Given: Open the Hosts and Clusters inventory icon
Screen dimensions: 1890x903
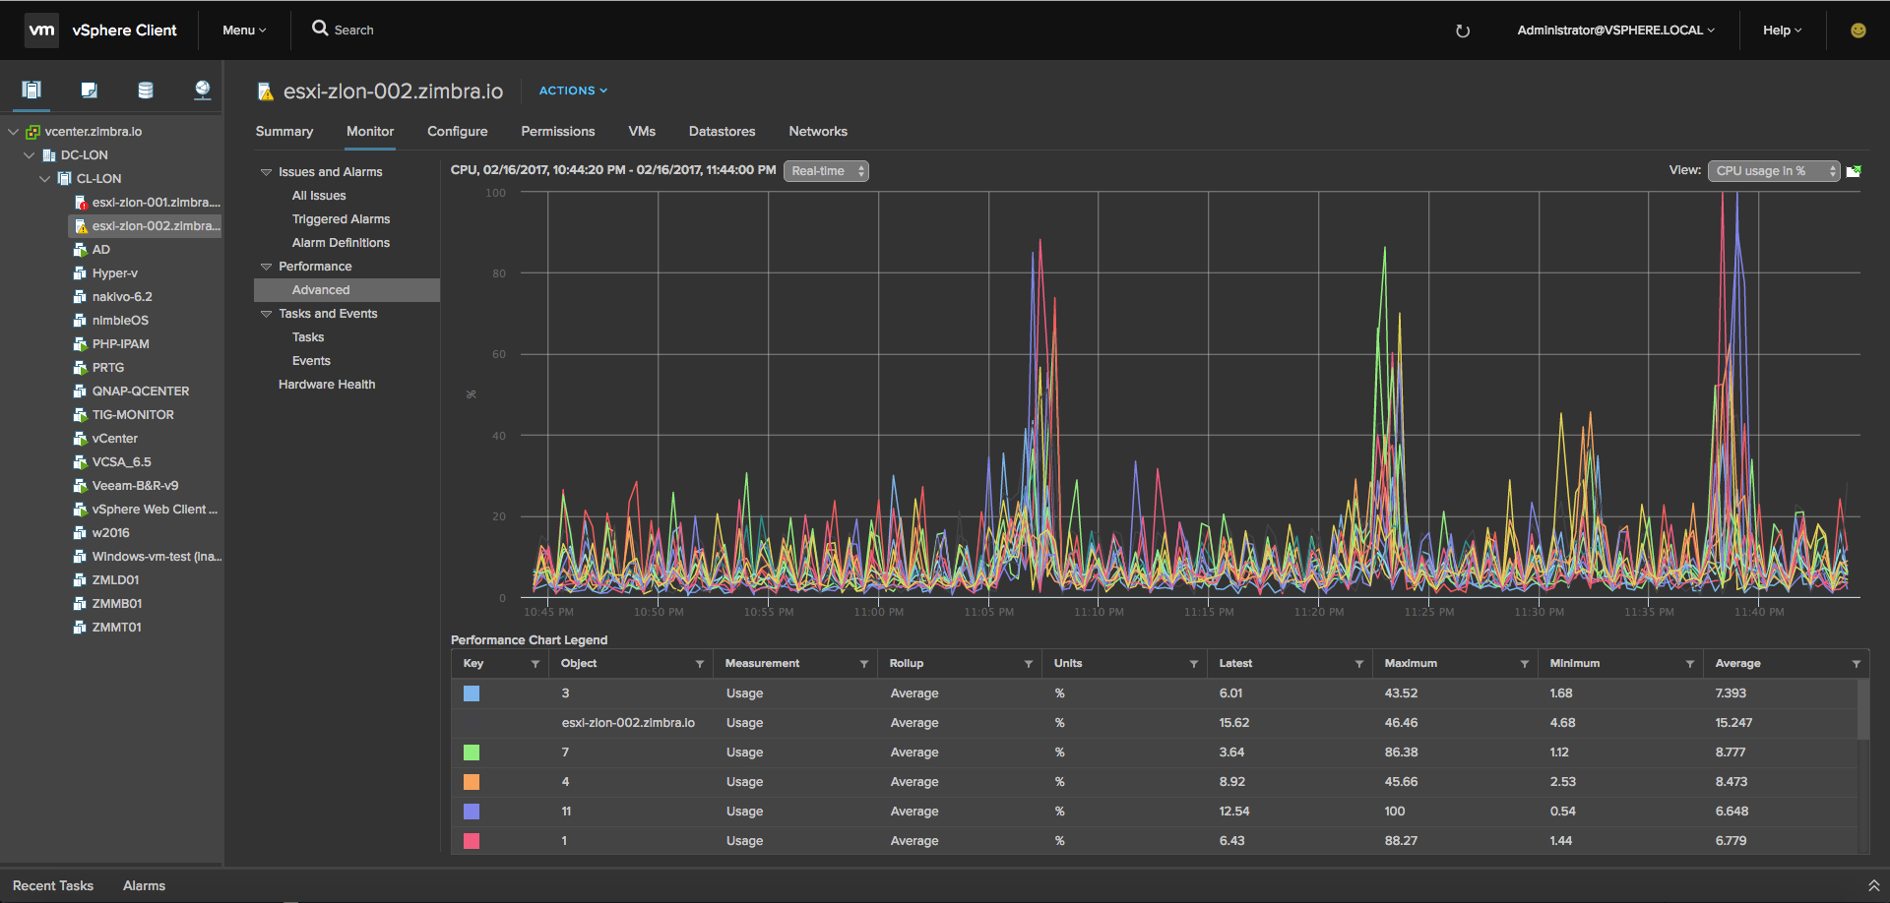Looking at the screenshot, I should pyautogui.click(x=31, y=90).
